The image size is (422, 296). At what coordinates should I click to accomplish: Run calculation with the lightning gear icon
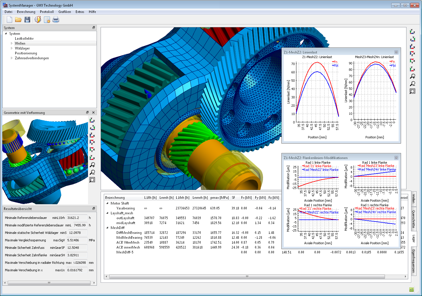click(38, 20)
